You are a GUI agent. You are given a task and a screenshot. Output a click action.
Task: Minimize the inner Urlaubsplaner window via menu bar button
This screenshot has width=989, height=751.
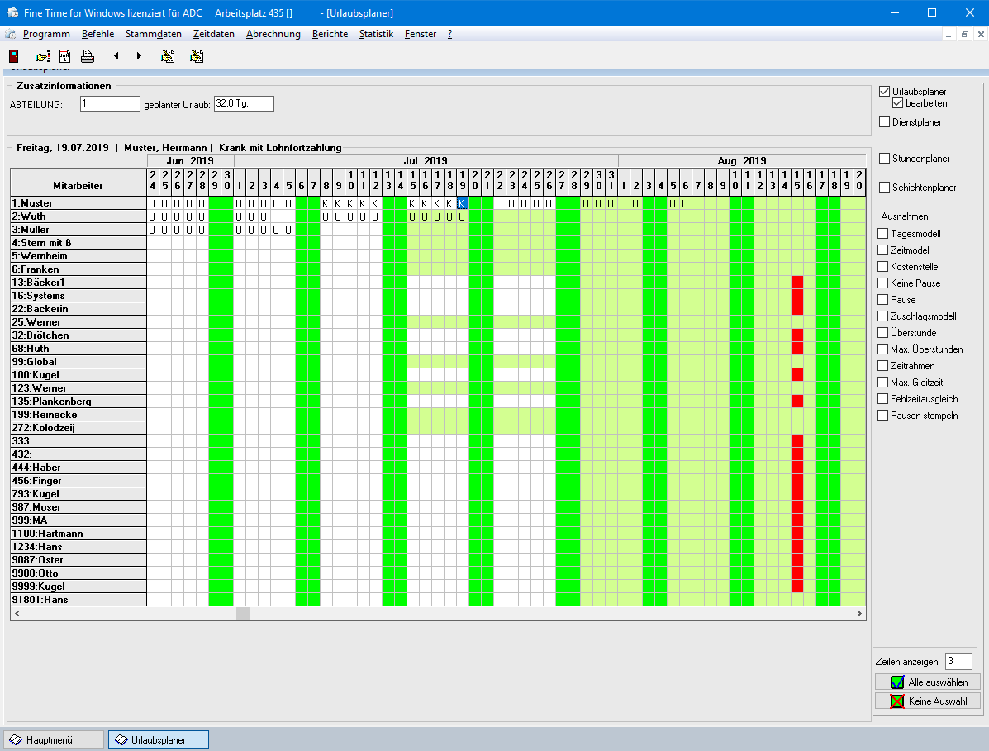tap(948, 35)
